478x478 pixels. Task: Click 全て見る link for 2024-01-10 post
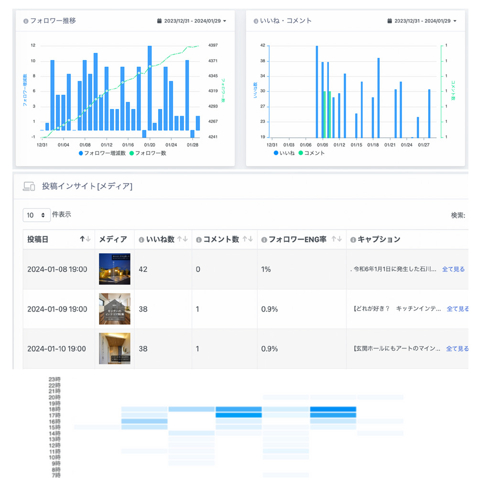[457, 349]
